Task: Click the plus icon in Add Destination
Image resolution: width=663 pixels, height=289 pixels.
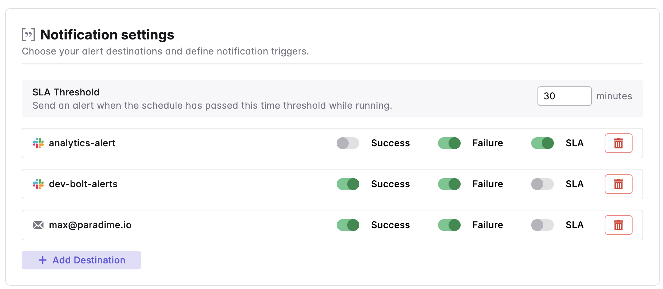Action: click(x=43, y=260)
